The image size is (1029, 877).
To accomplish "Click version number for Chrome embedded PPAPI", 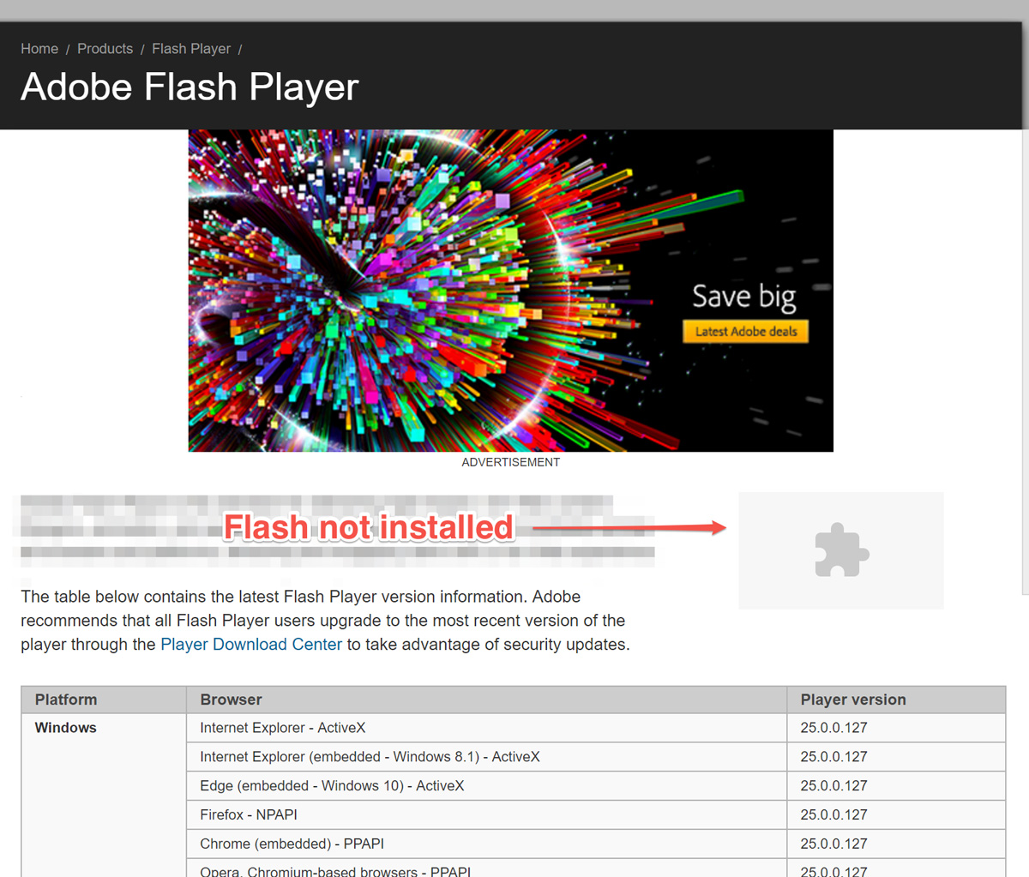I will coord(833,844).
